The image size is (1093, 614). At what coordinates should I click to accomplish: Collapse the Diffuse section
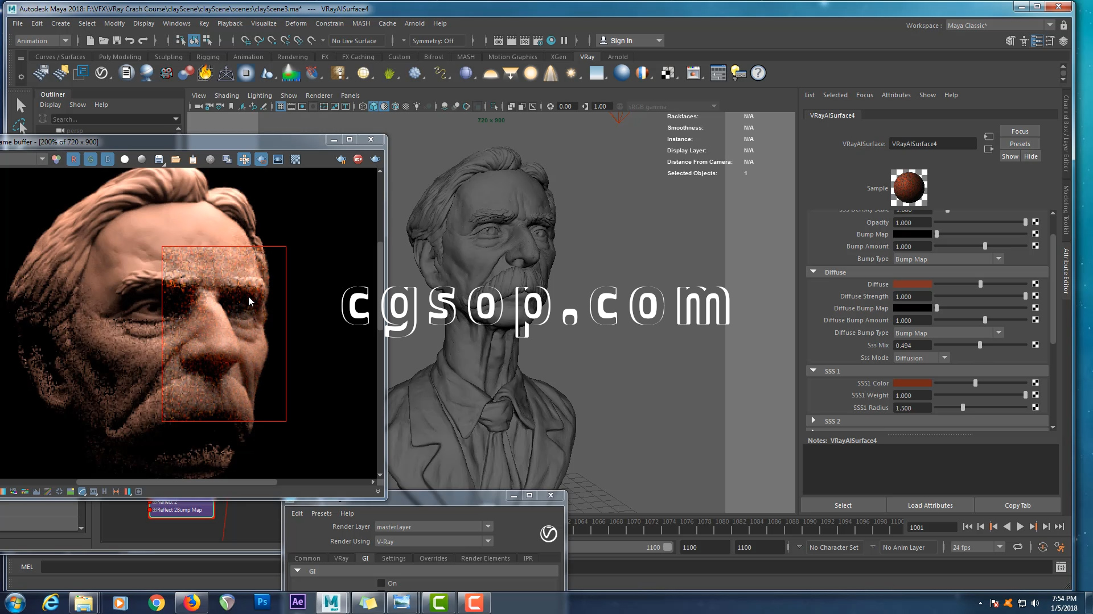tap(813, 272)
